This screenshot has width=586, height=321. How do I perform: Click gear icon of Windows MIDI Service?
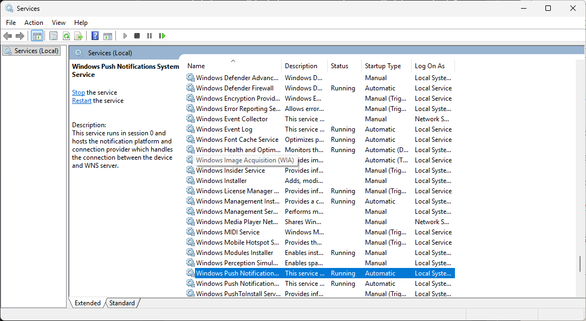[x=191, y=232]
